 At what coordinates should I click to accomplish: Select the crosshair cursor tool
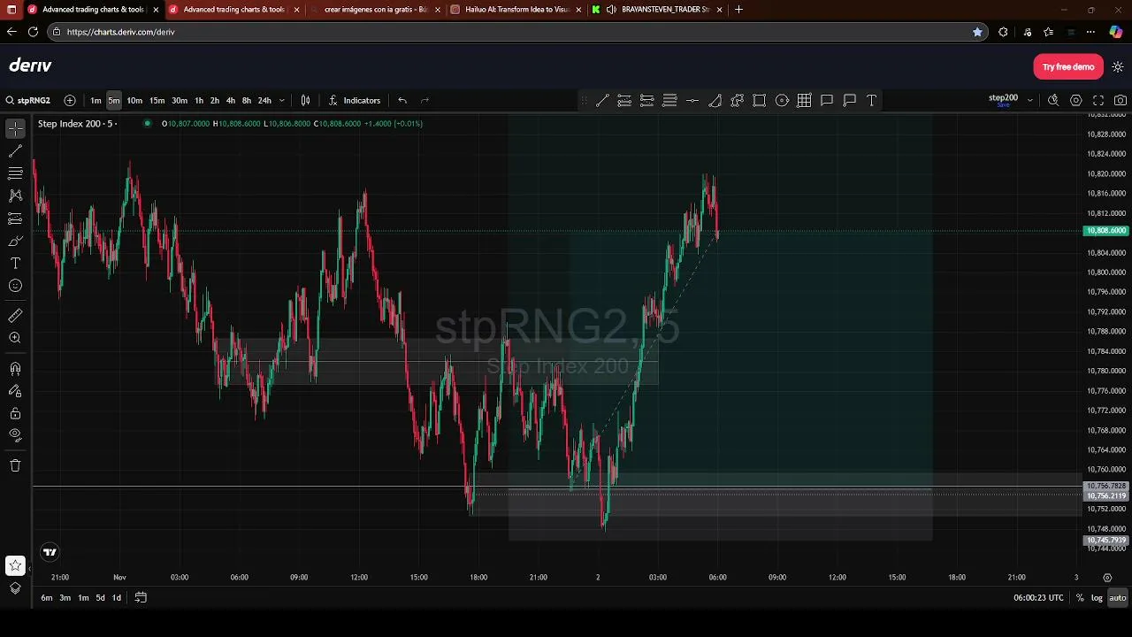(15, 129)
